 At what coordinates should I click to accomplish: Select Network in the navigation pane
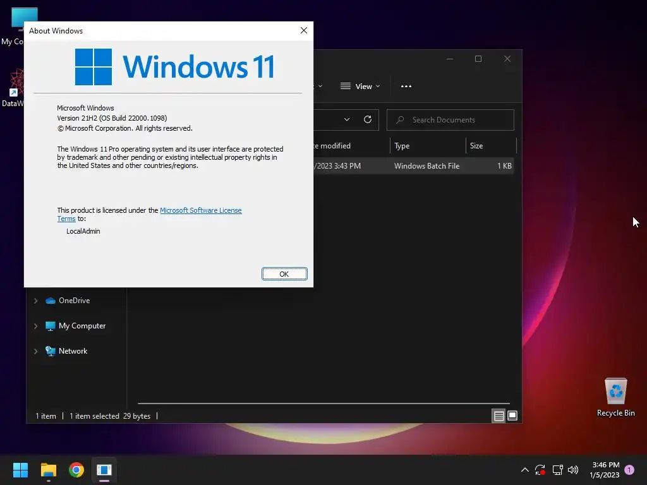[66, 351]
